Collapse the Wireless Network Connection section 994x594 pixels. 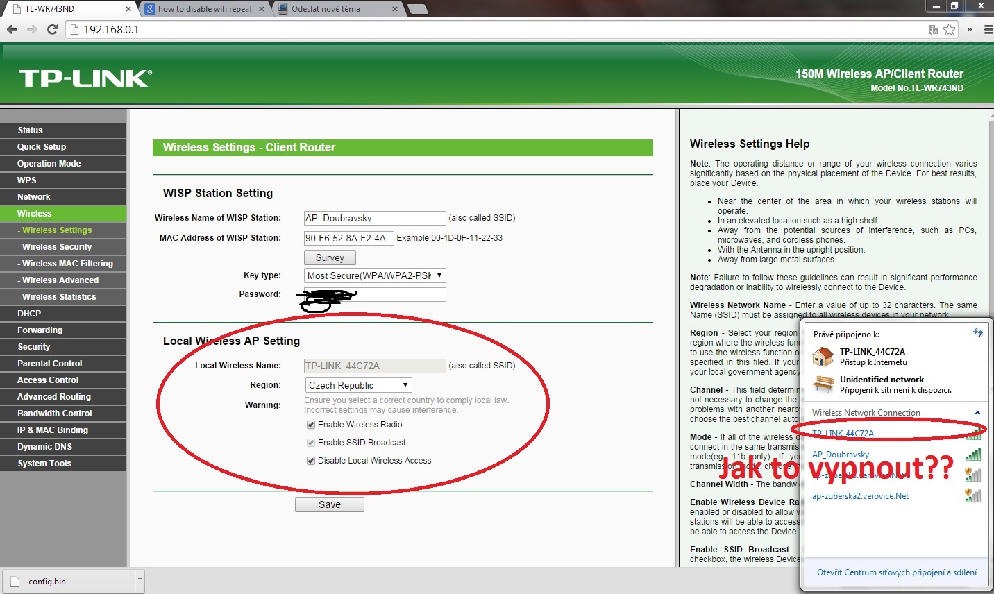coord(977,413)
